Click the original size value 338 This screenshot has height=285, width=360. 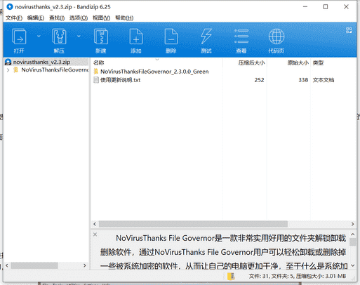303,80
